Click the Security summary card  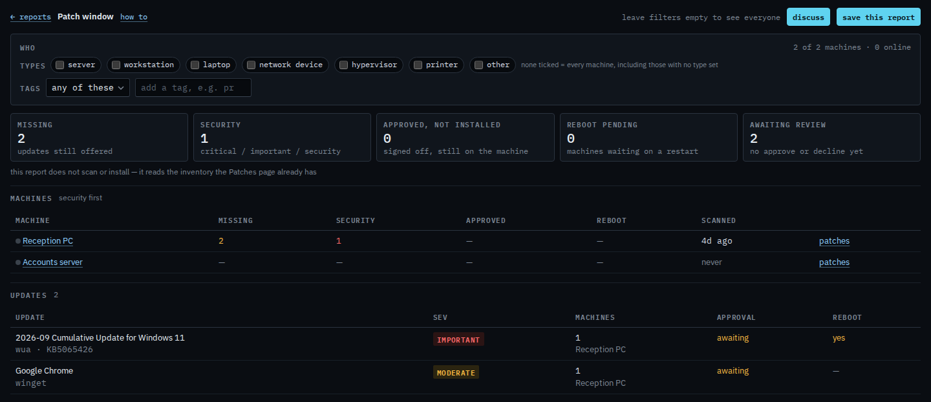pos(282,138)
